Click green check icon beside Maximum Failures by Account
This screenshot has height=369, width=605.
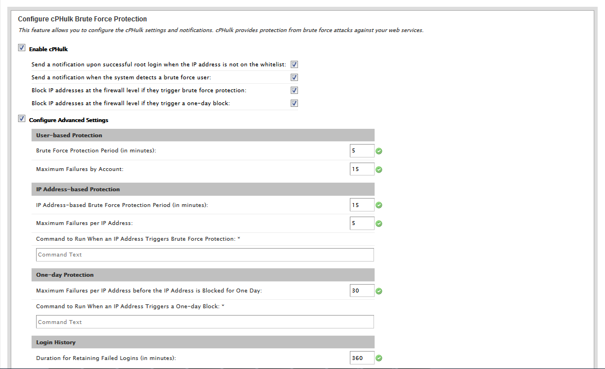pyautogui.click(x=379, y=169)
